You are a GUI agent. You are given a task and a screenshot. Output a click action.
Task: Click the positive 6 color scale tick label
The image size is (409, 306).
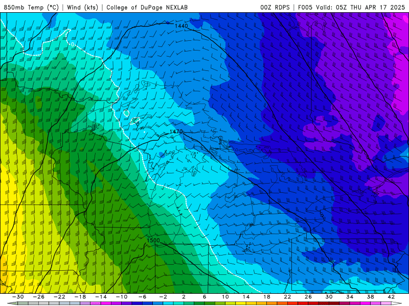[204, 297]
